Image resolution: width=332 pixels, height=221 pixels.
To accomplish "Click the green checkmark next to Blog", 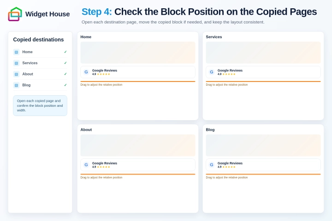I will (x=65, y=85).
